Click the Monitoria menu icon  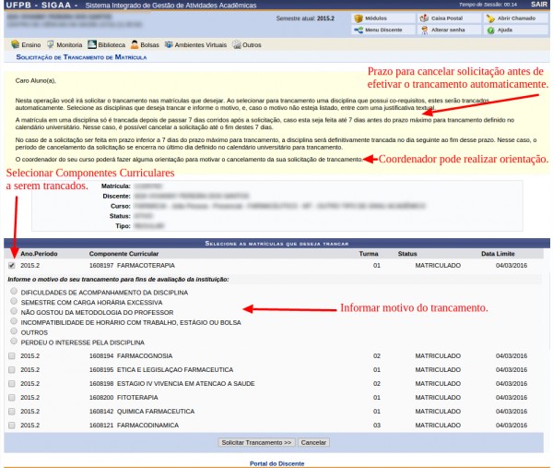(x=51, y=44)
